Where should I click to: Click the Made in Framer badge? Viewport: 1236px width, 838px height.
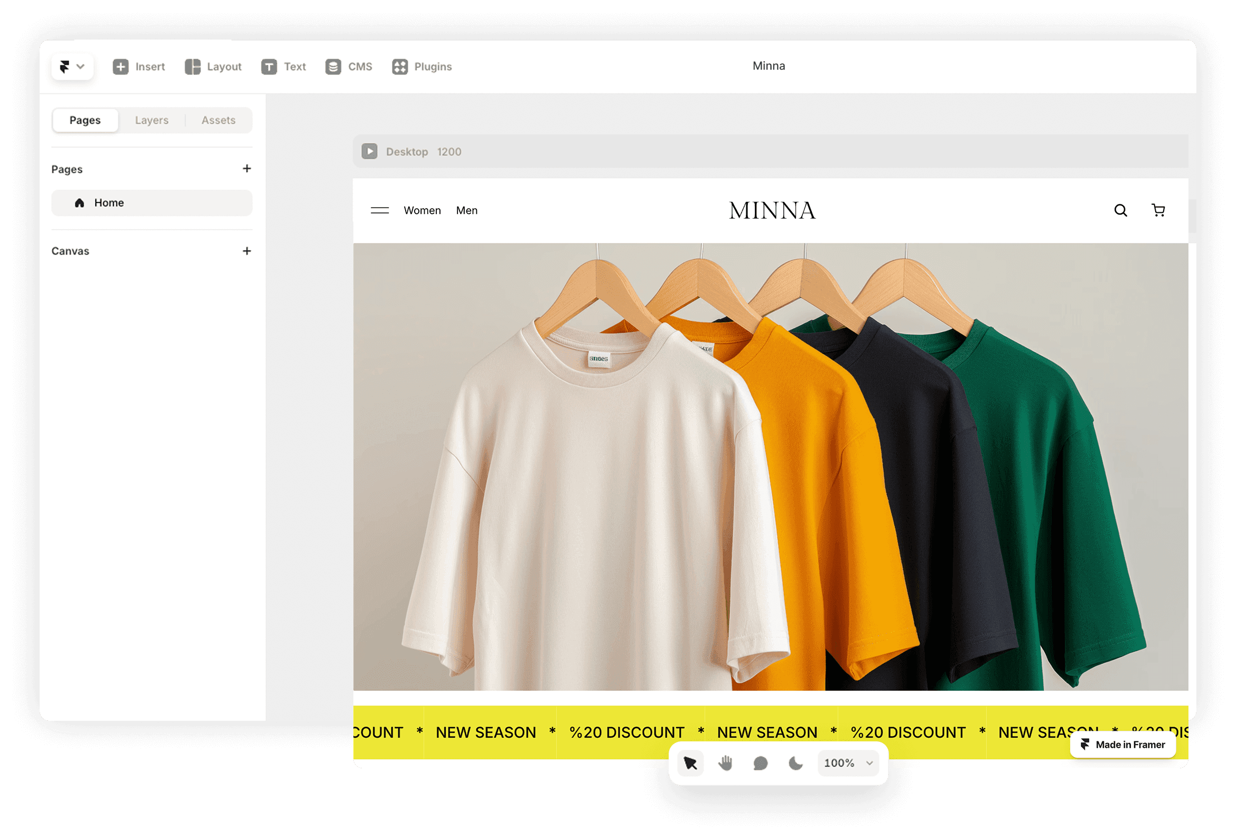click(1123, 745)
